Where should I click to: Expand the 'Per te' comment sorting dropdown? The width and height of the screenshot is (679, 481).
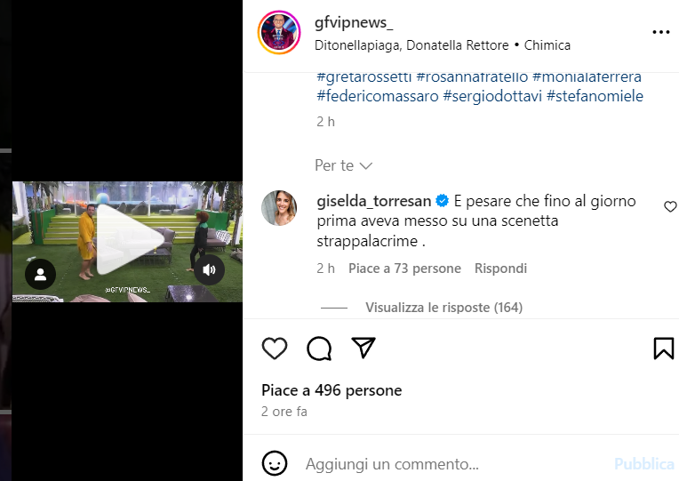343,165
